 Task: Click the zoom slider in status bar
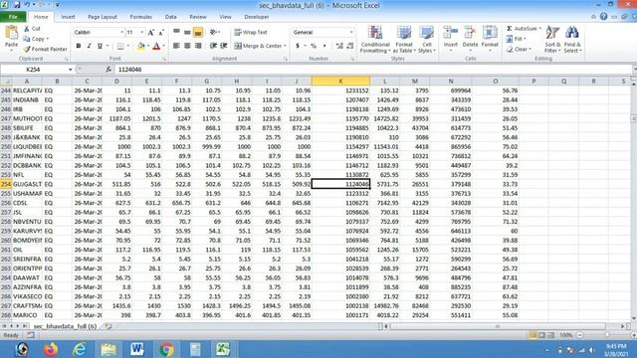point(607,335)
